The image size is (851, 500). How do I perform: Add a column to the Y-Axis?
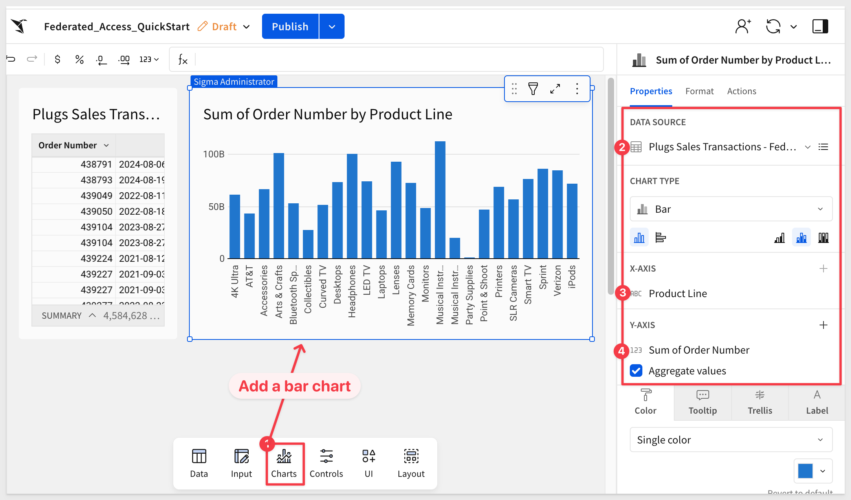click(823, 325)
